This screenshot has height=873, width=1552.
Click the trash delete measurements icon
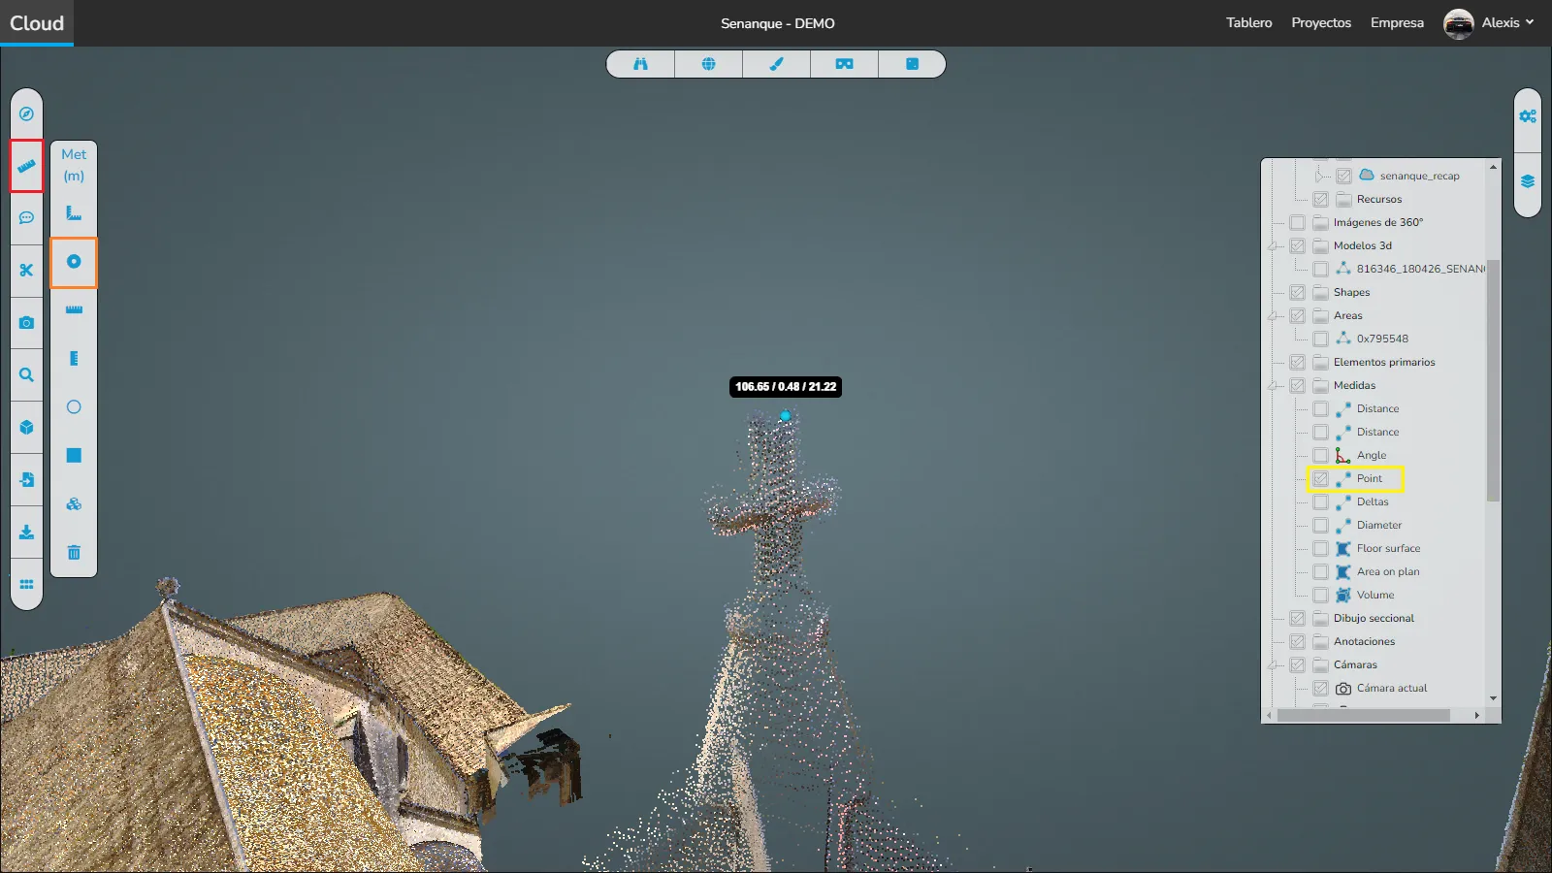point(74,553)
